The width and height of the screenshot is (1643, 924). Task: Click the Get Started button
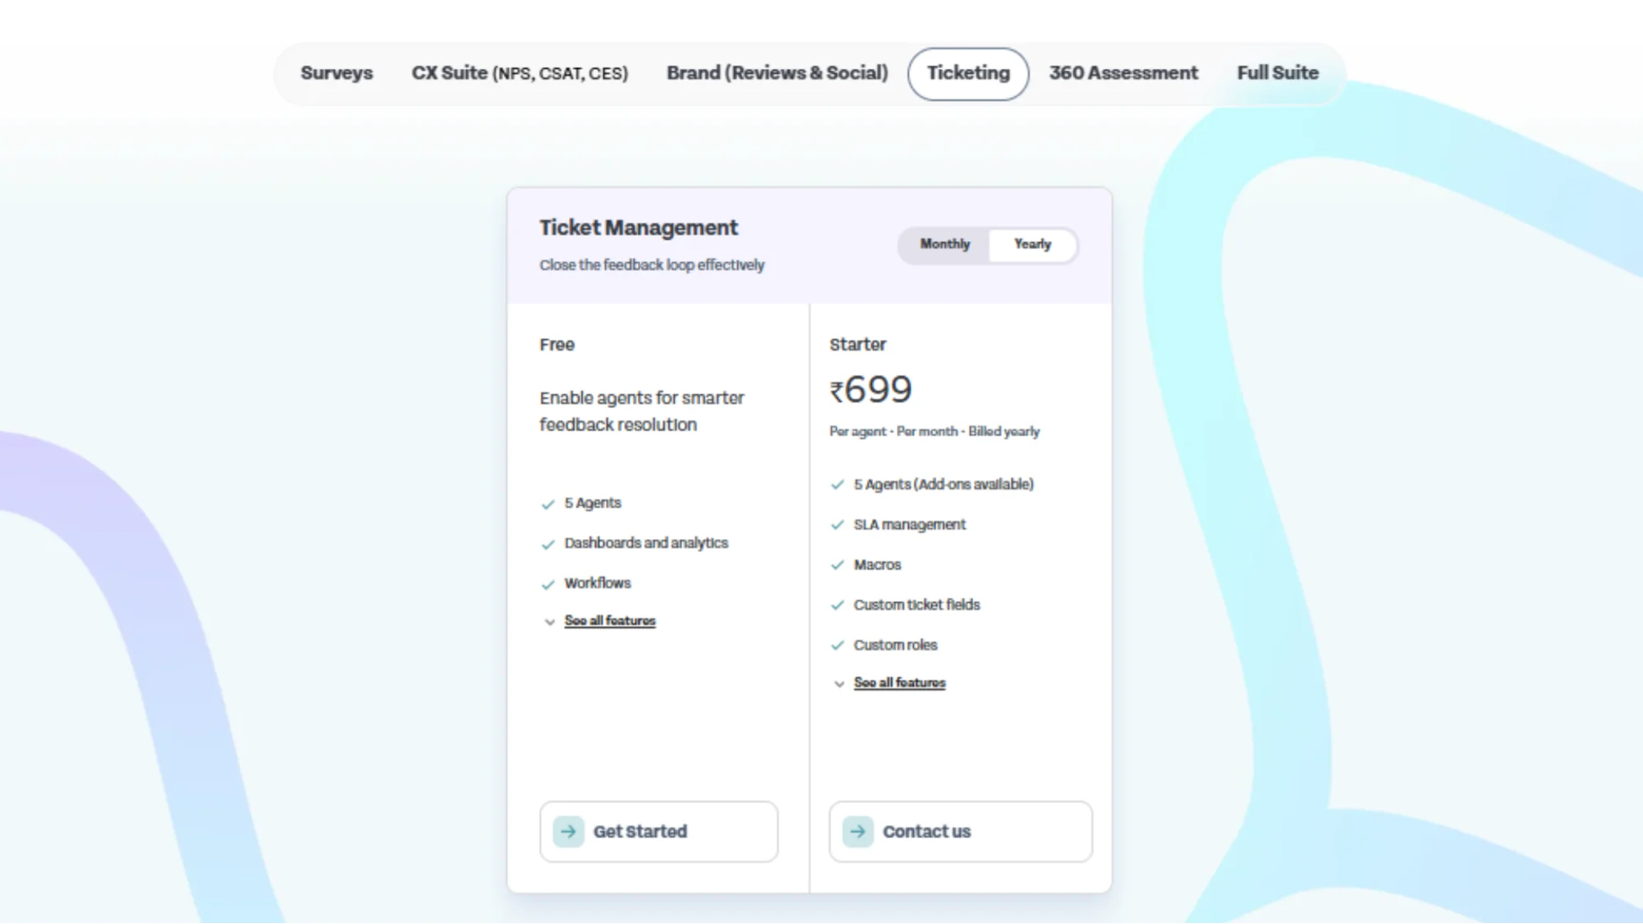[658, 831]
